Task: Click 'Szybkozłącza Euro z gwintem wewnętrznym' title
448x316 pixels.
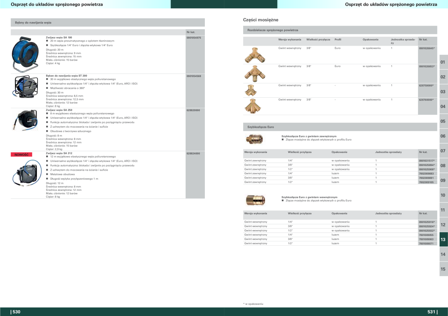Action: [x=309, y=197]
